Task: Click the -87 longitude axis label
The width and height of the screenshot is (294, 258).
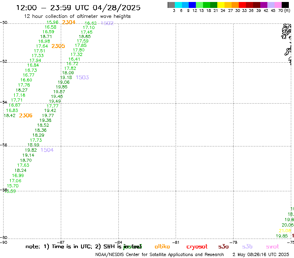Action: (x=61, y=242)
